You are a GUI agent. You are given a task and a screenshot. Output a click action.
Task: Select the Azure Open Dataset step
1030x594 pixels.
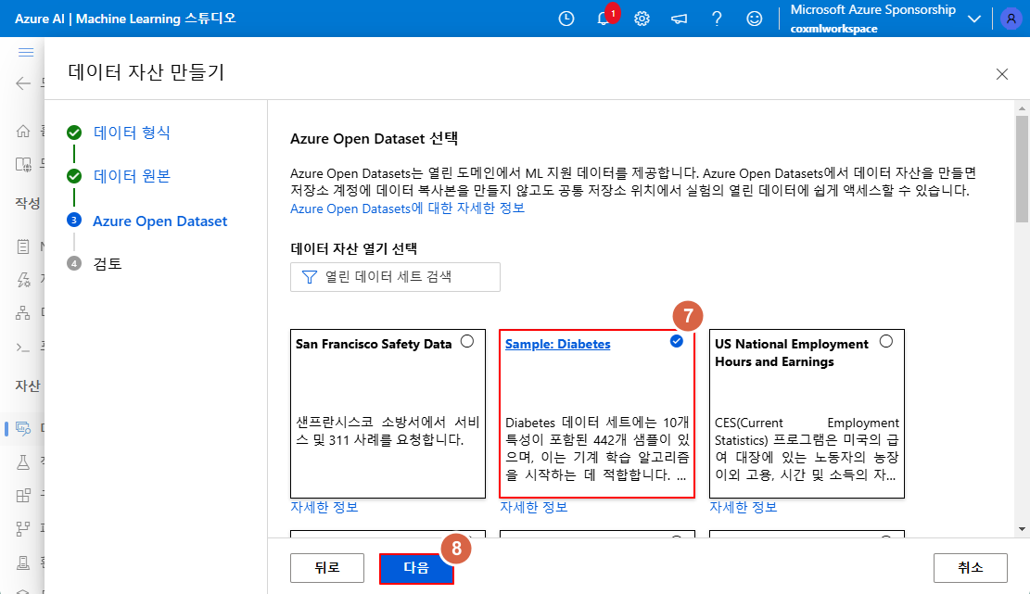[159, 221]
